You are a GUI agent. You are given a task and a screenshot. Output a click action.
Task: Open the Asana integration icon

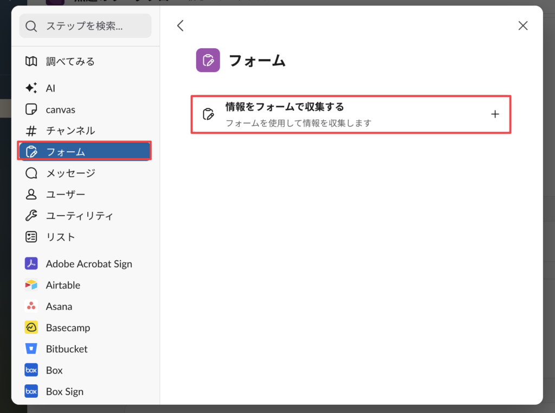31,306
